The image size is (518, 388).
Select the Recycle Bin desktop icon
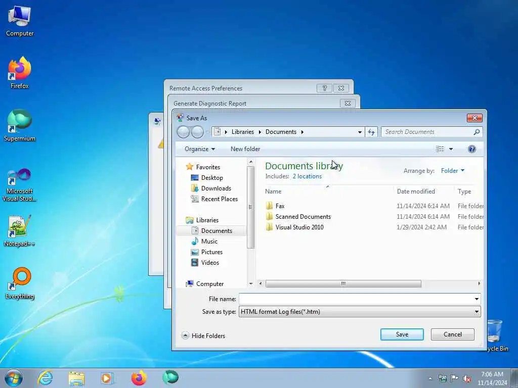click(x=496, y=335)
